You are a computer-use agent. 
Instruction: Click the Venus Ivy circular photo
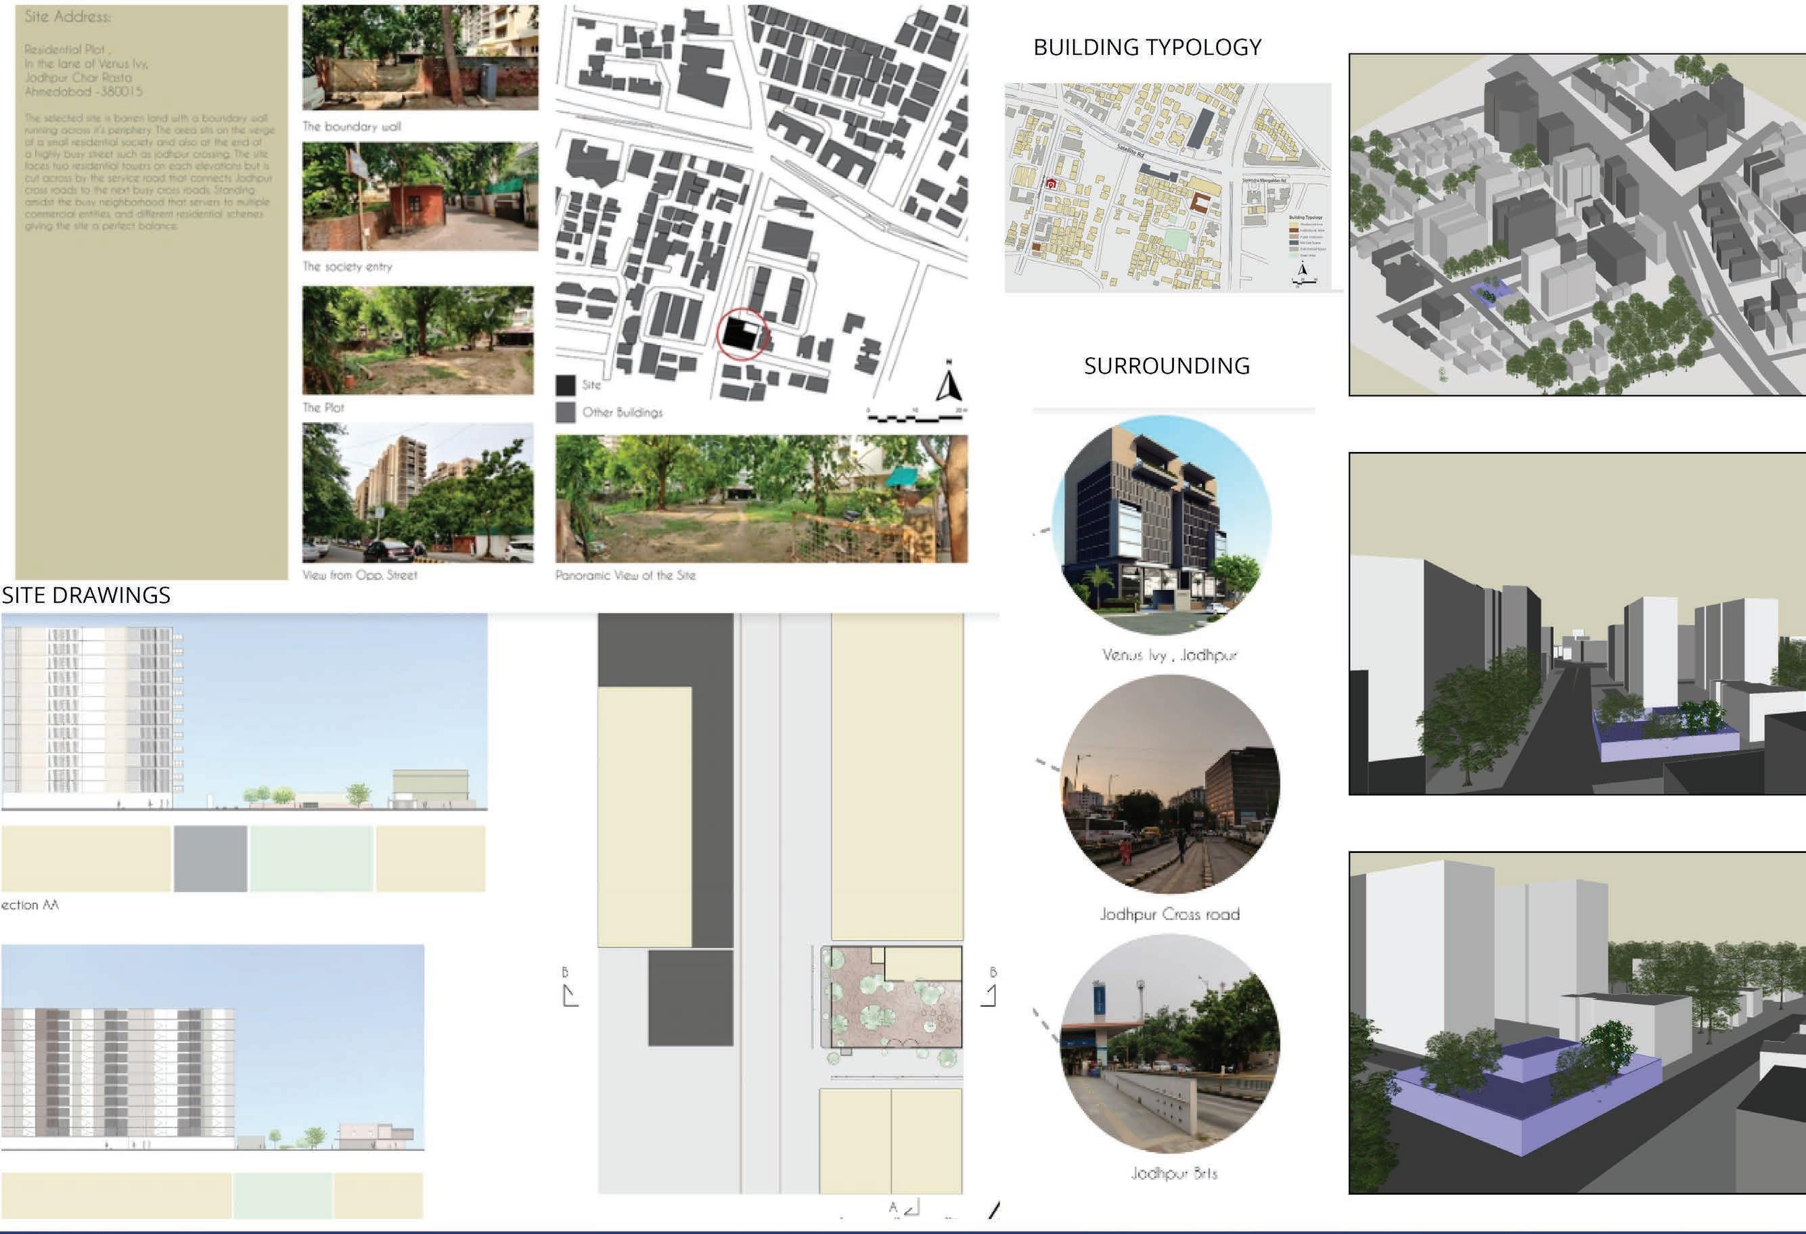pyautogui.click(x=1161, y=525)
